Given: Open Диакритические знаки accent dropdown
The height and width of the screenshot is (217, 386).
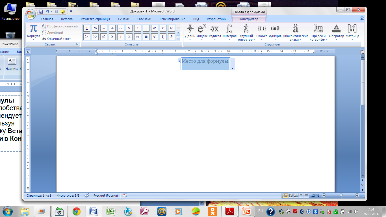Looking at the screenshot, I should pyautogui.click(x=296, y=32).
